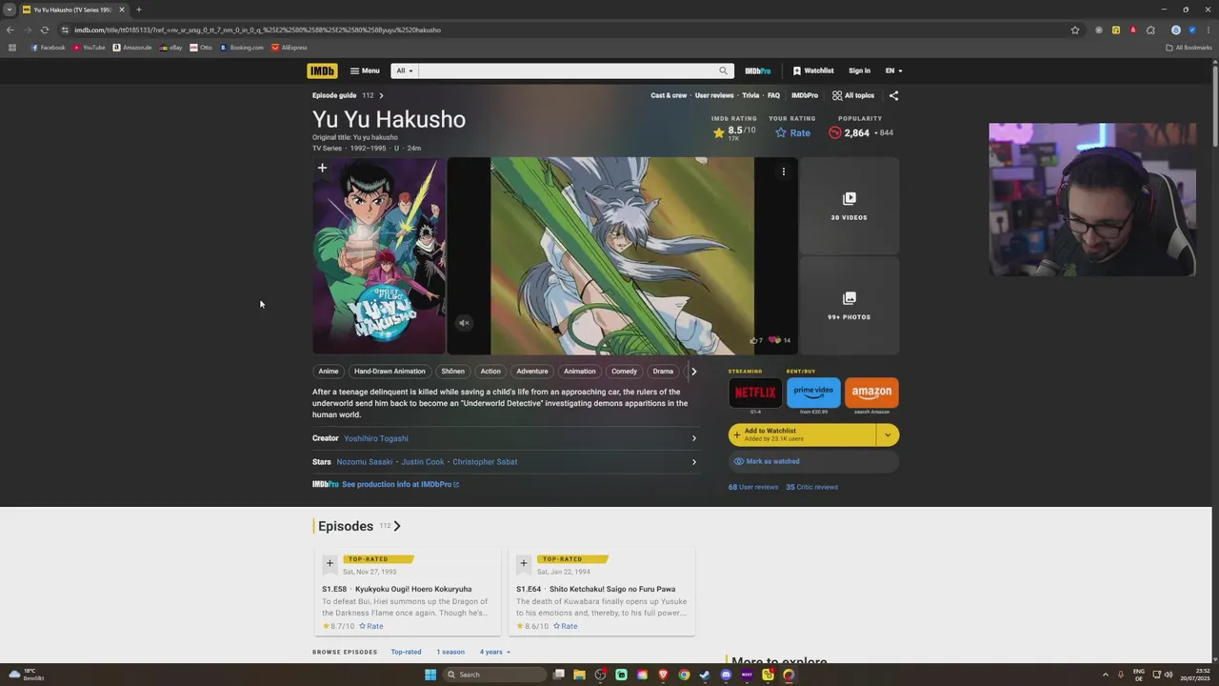Select the Hand-Drawn Animation genre chip

pos(390,372)
